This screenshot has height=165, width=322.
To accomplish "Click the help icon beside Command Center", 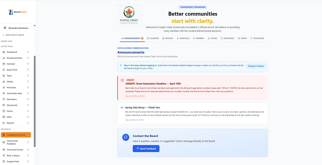I will [28, 150].
